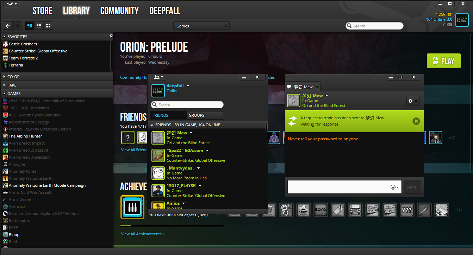The height and width of the screenshot is (255, 473).
Task: Open dropdown next to 13G17_PL4Y3R
Action: pos(200,186)
